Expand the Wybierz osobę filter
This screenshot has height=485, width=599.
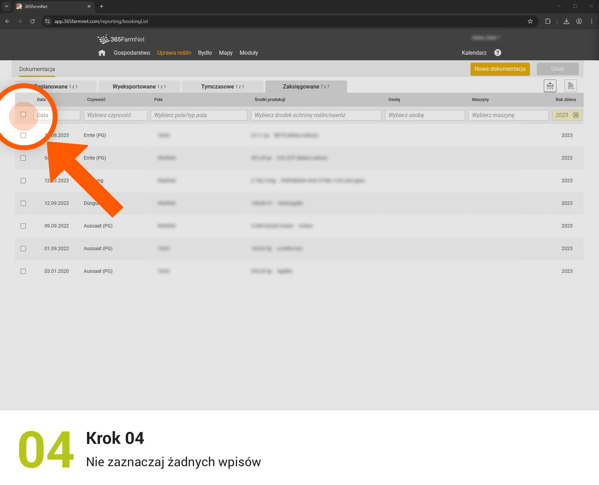424,115
